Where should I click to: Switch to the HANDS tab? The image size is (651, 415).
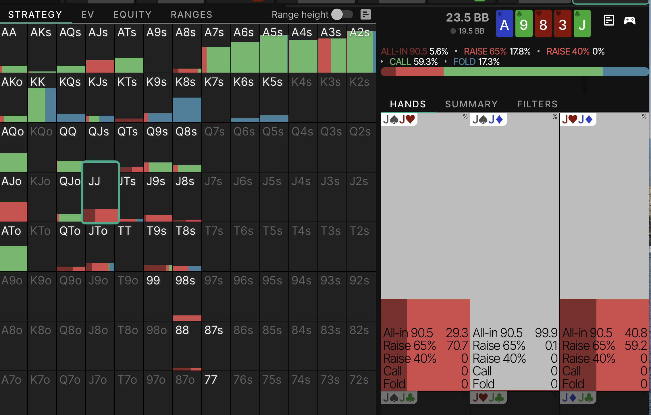tap(408, 104)
